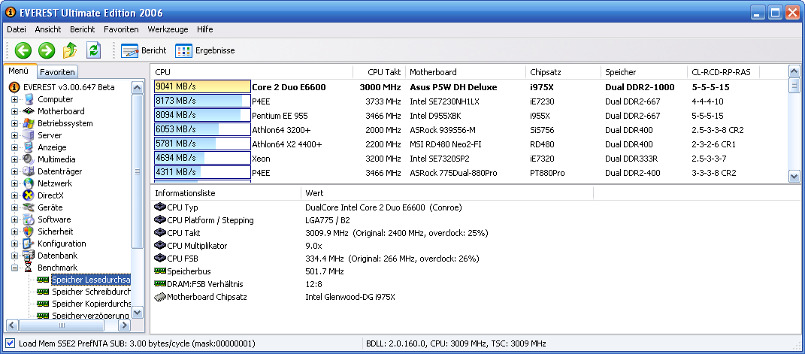Image resolution: width=805 pixels, height=354 pixels.
Task: Open the Hilfe menu
Action: pyautogui.click(x=205, y=29)
